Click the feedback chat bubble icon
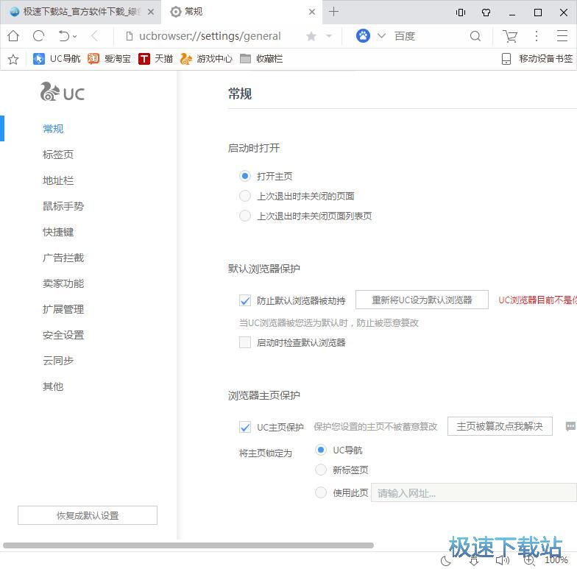Screen dimensions: 577x569 pos(571,426)
